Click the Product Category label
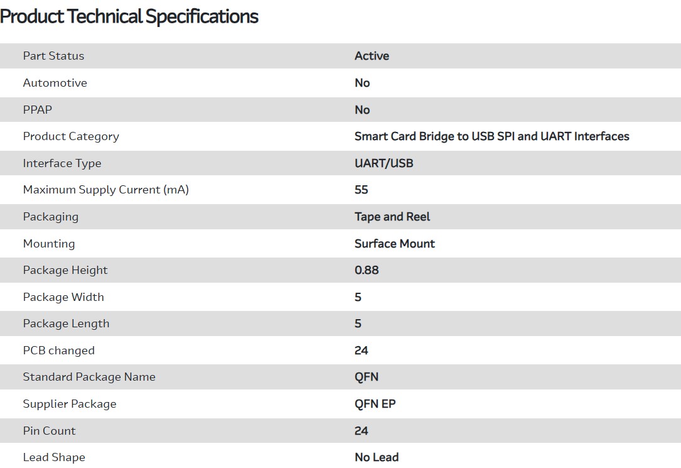The width and height of the screenshot is (681, 468). [x=71, y=136]
